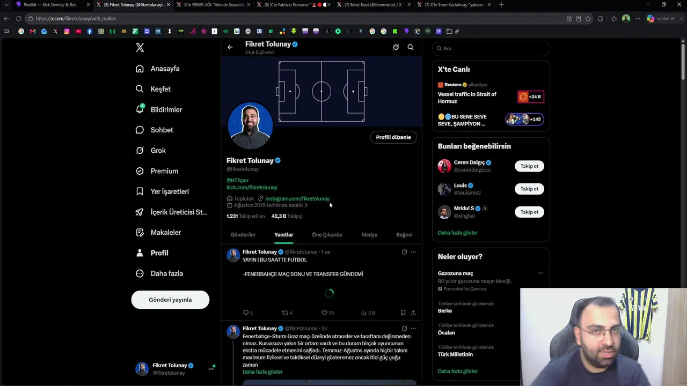Viewport: 687px width, 386px height.
Task: Launch Grok from the left menu
Action: click(x=151, y=151)
